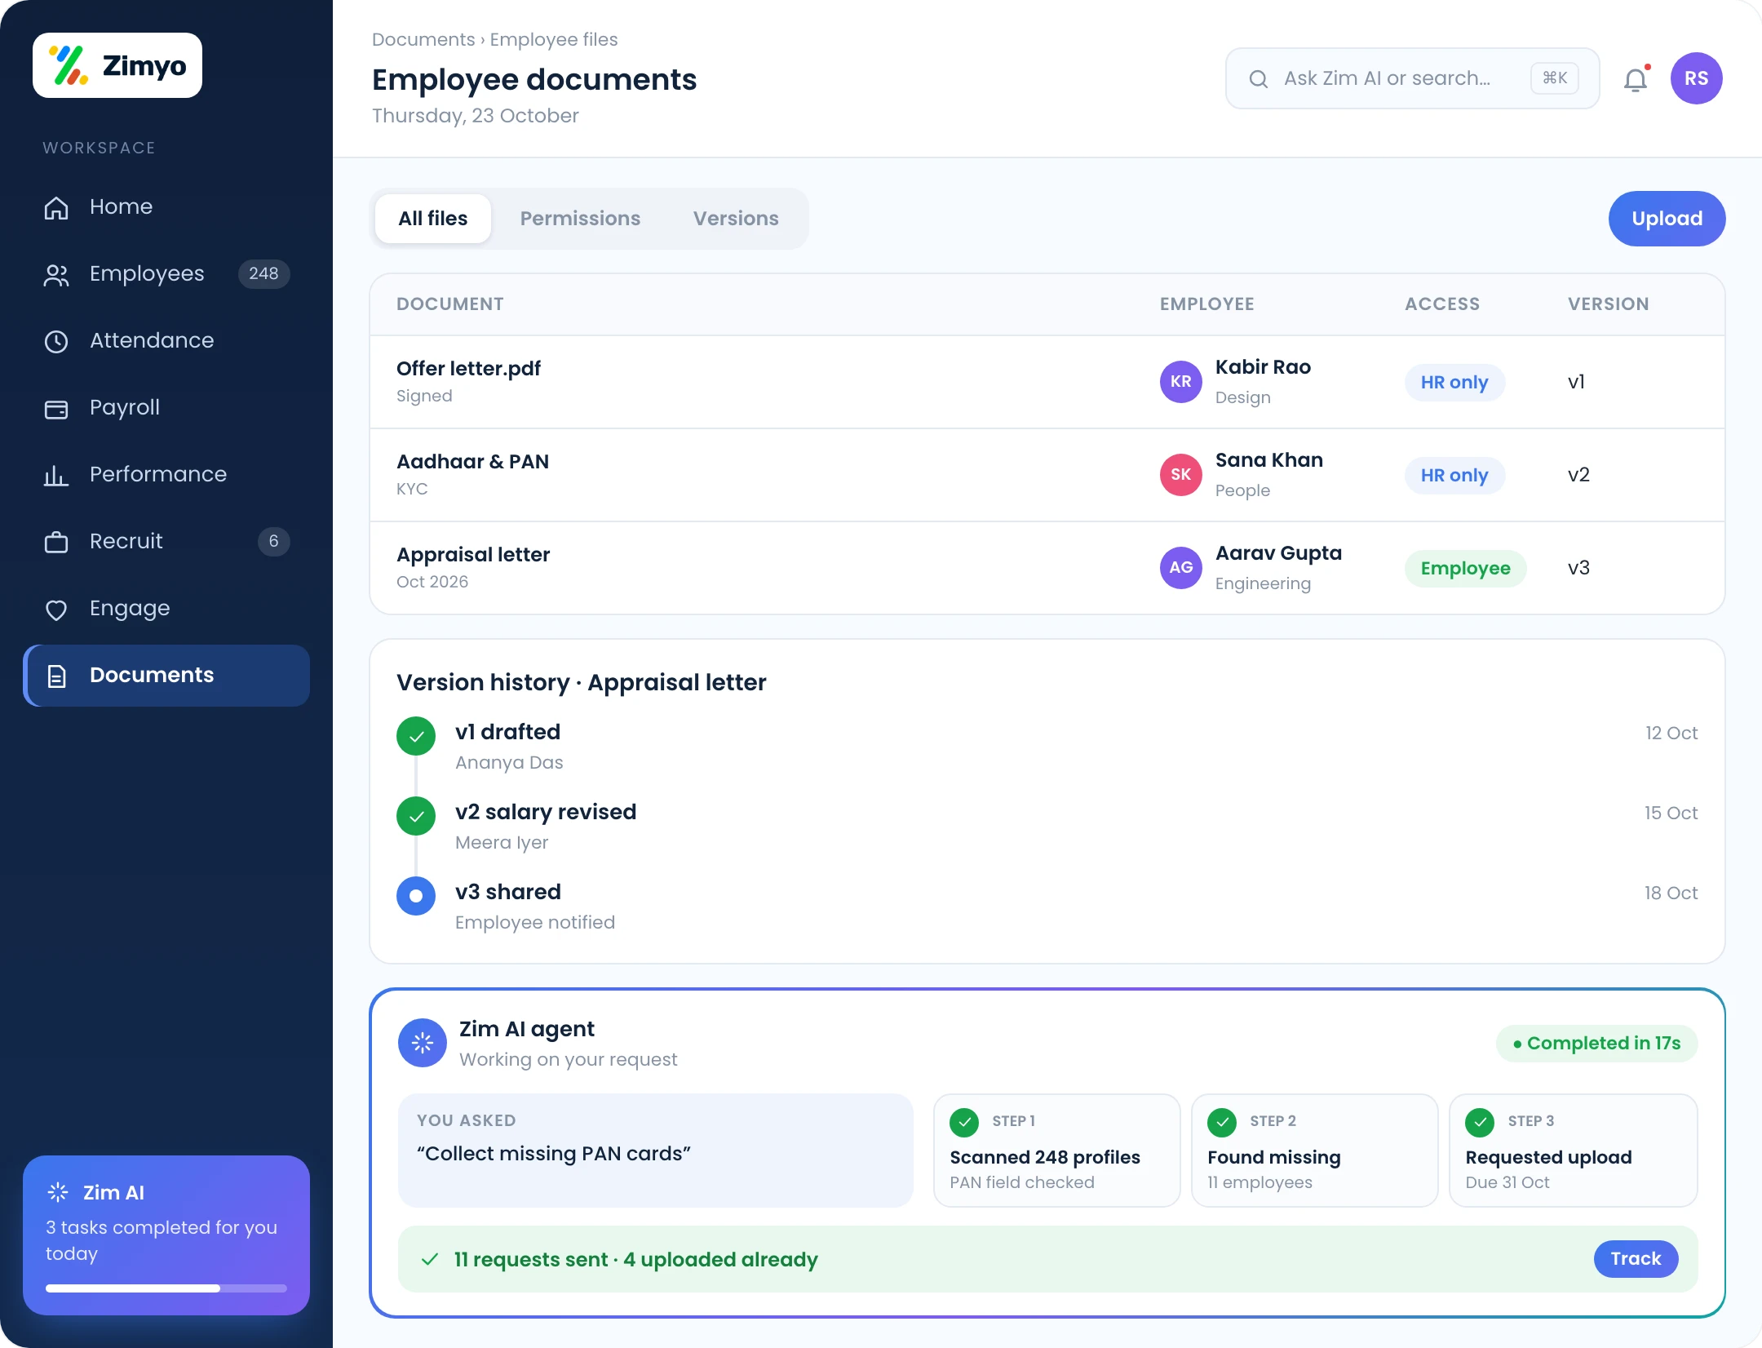Click the Found missing step text

coord(1274,1157)
